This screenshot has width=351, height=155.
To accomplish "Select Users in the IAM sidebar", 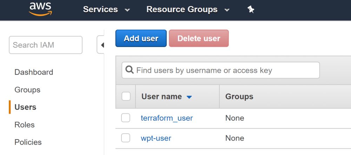I will [x=25, y=107].
